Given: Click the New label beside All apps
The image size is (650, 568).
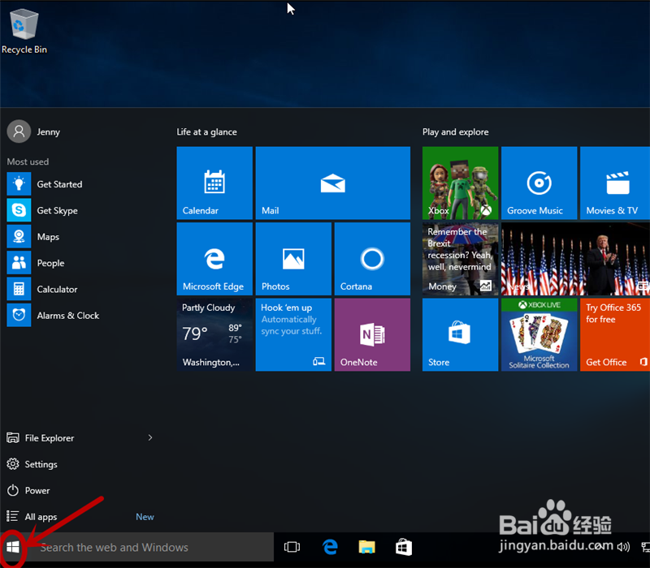Looking at the screenshot, I should pyautogui.click(x=145, y=517).
